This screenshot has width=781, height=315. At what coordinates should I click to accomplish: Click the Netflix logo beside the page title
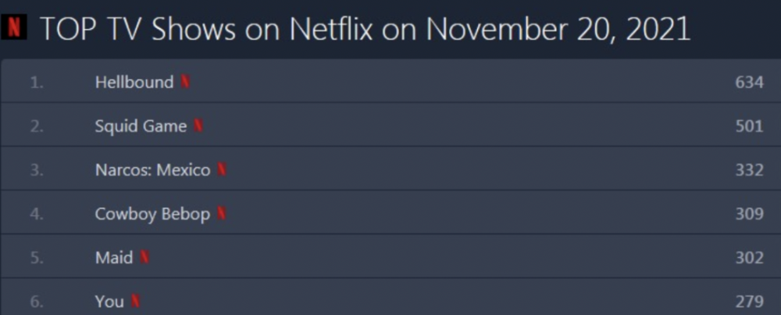(x=15, y=28)
